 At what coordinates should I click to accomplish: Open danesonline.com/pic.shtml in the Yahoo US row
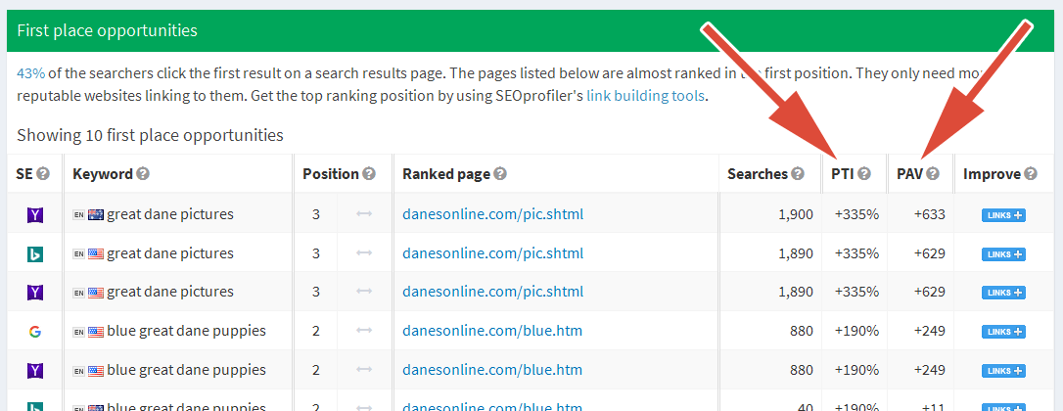pyautogui.click(x=493, y=292)
